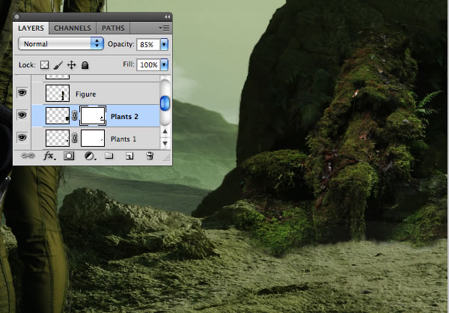
Task: Click the Opacity value field showing 85%
Action: pyautogui.click(x=148, y=44)
